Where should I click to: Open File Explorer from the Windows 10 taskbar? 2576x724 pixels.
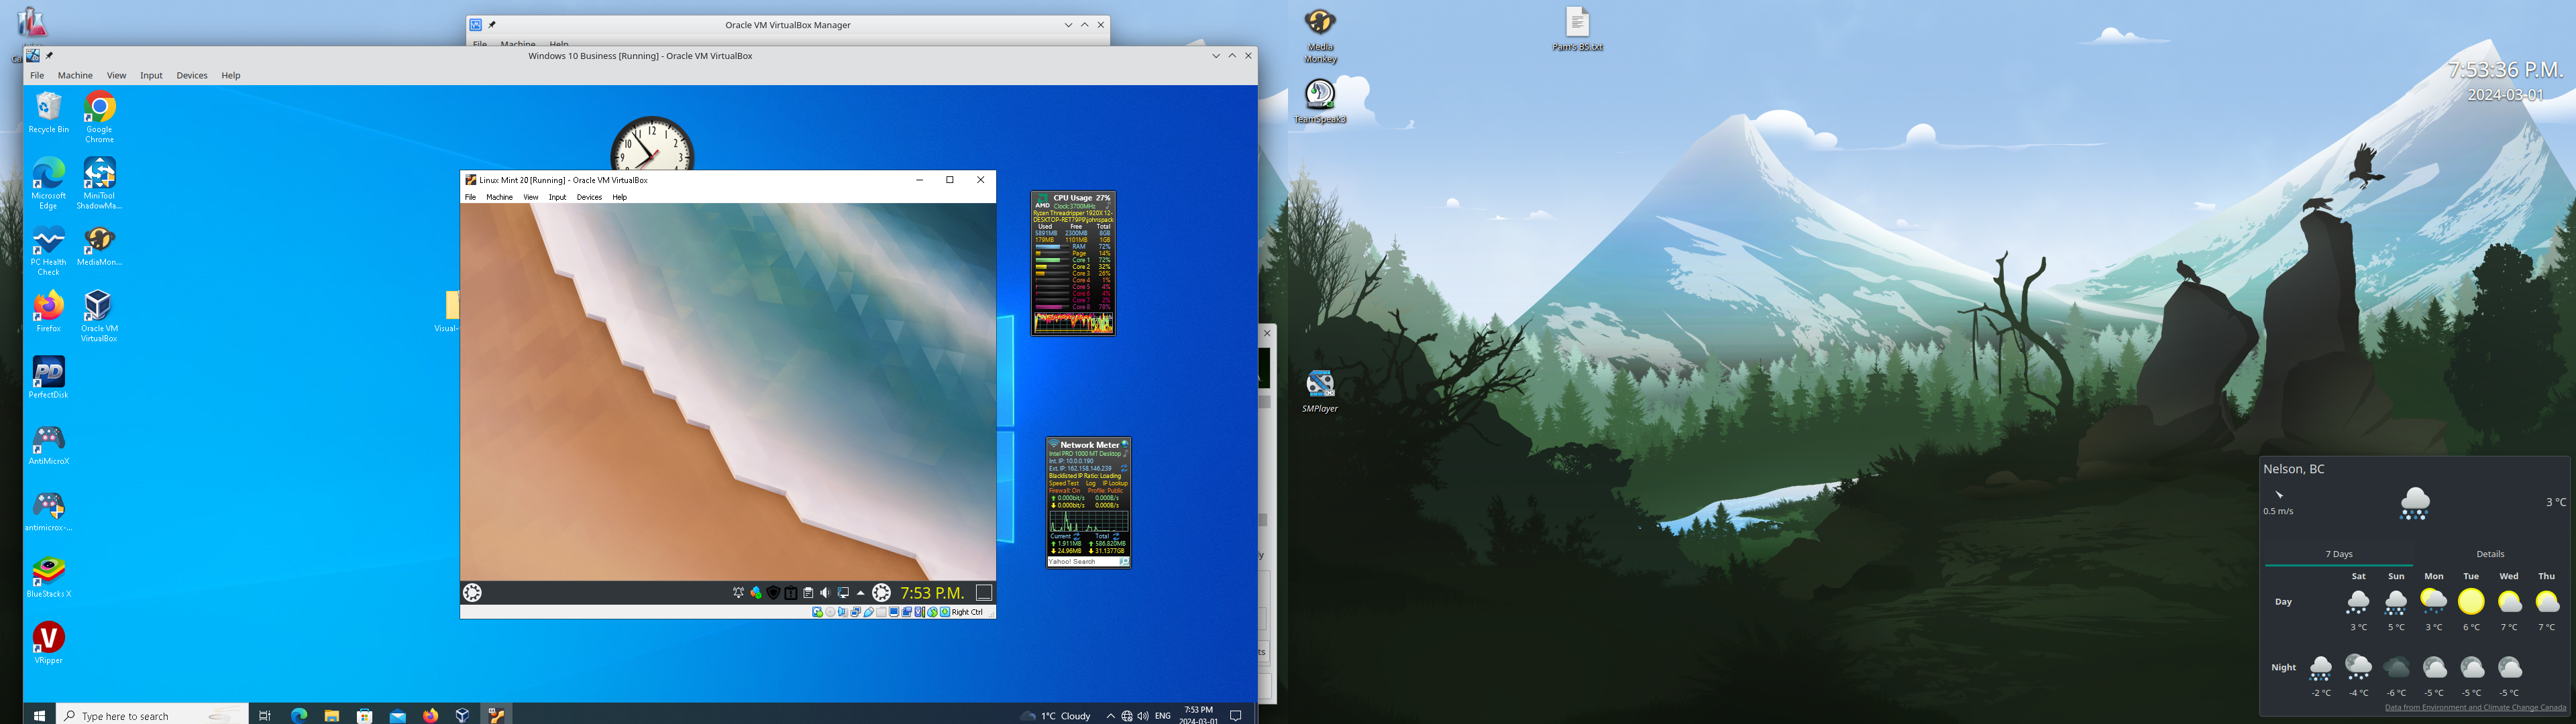[332, 715]
